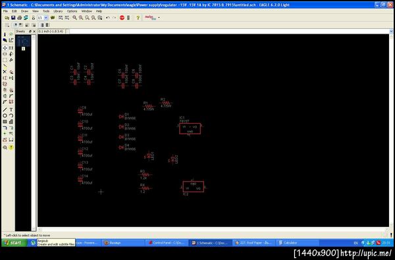395x260 pixels.
Task: Open the Draw menu
Action: 24,11
